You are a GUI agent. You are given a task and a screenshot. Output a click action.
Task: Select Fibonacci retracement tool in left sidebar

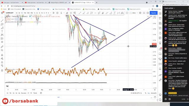[x=2, y=24]
